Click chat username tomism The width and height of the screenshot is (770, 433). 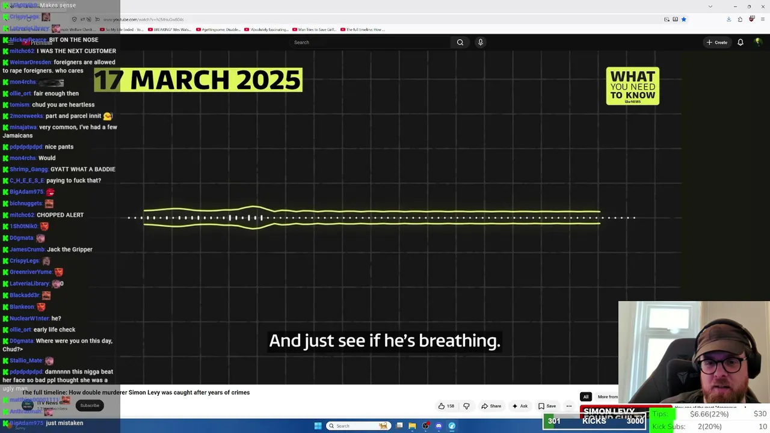(x=19, y=105)
